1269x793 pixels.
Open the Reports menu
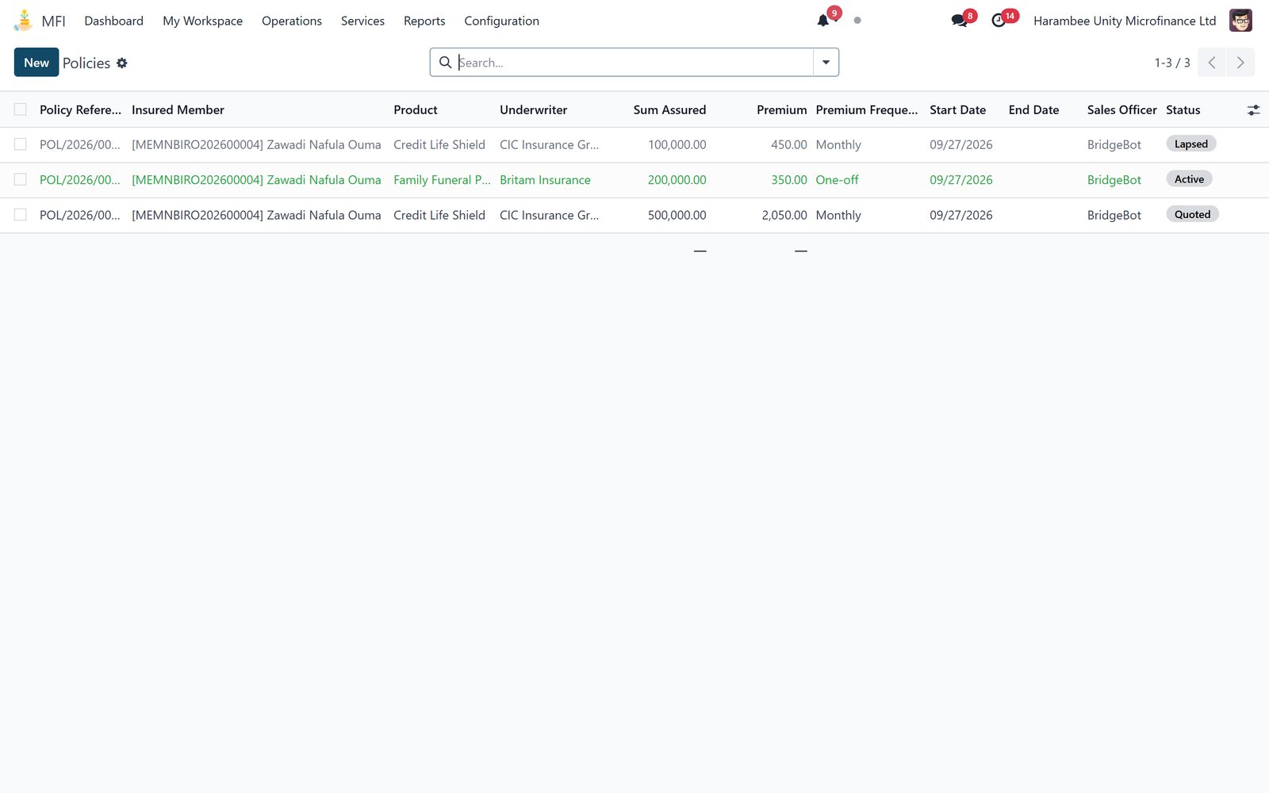click(424, 21)
